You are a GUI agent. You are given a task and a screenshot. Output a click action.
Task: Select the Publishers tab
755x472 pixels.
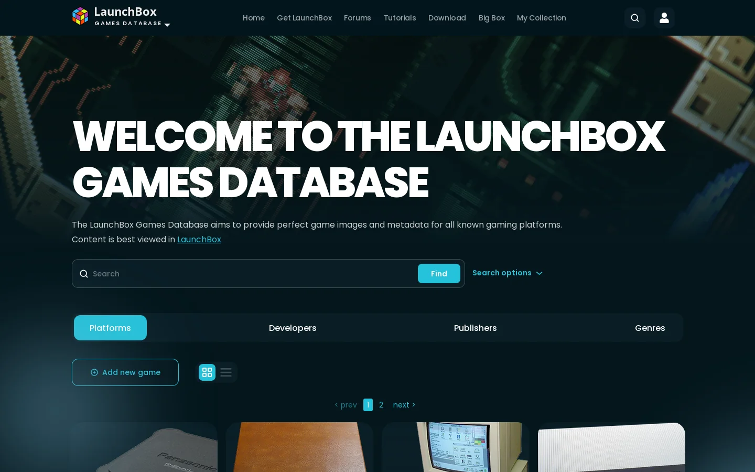pyautogui.click(x=475, y=328)
